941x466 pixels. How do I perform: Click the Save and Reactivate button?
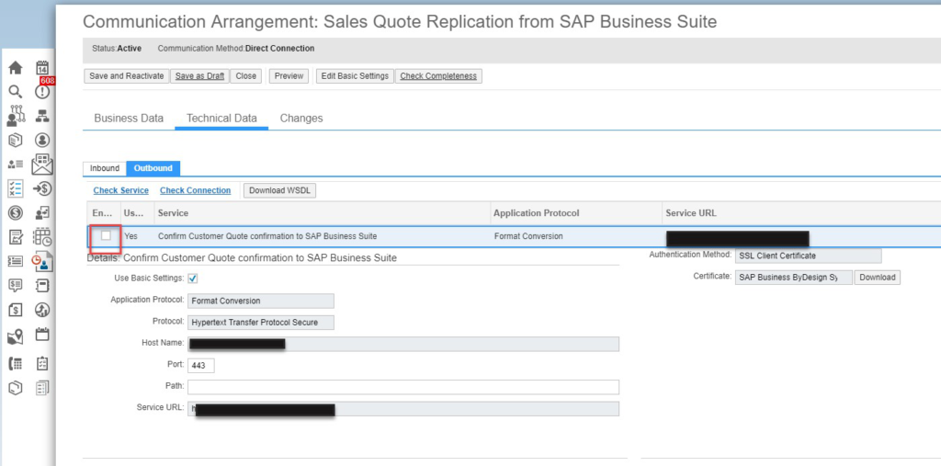[x=127, y=76]
